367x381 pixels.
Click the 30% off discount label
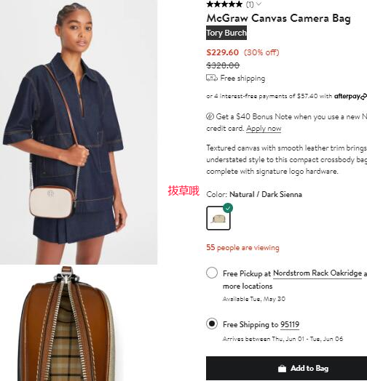pos(261,52)
